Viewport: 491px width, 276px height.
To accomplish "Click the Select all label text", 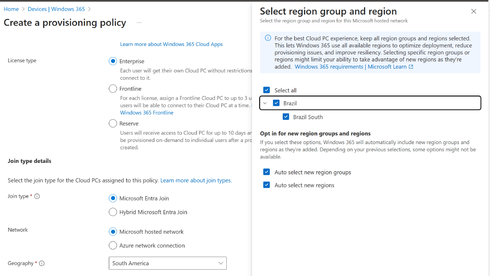I will (285, 90).
